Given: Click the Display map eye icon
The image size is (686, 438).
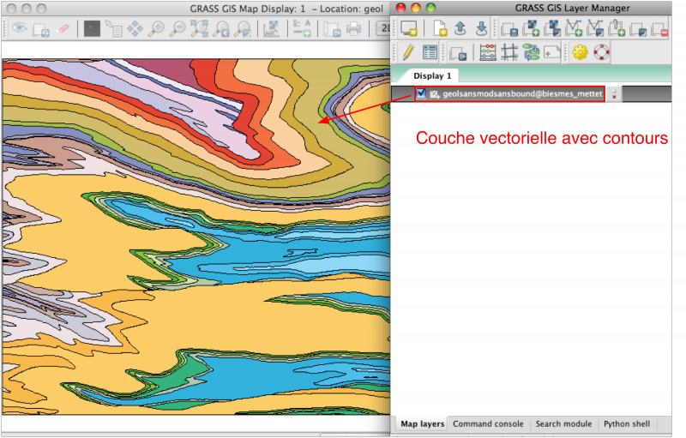Looking at the screenshot, I should (x=19, y=29).
